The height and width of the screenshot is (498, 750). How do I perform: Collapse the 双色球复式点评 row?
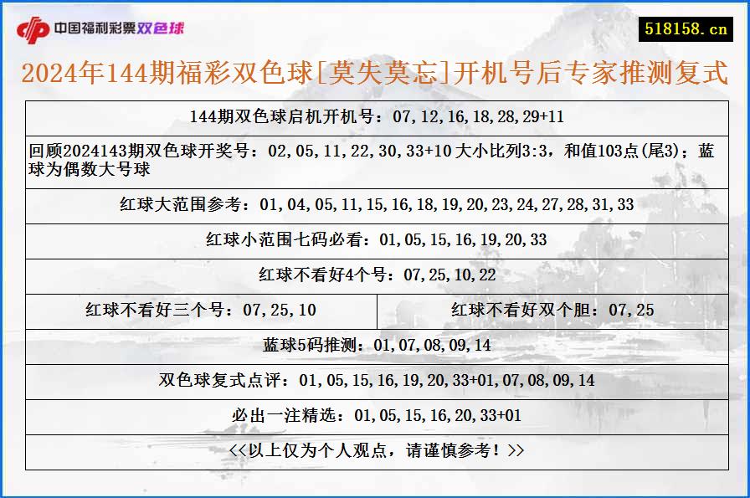point(375,380)
